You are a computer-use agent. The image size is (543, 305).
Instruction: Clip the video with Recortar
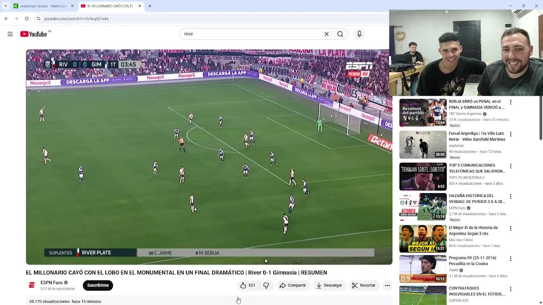point(364,286)
